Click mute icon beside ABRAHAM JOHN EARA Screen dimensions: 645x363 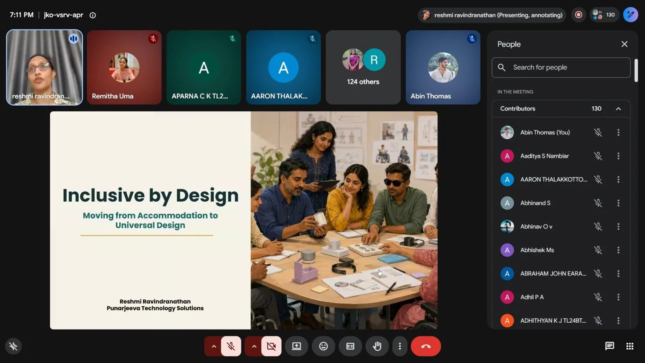pyautogui.click(x=598, y=274)
